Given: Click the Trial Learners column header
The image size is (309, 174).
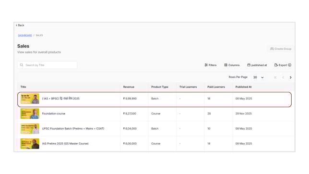Looking at the screenshot, I should tap(188, 87).
